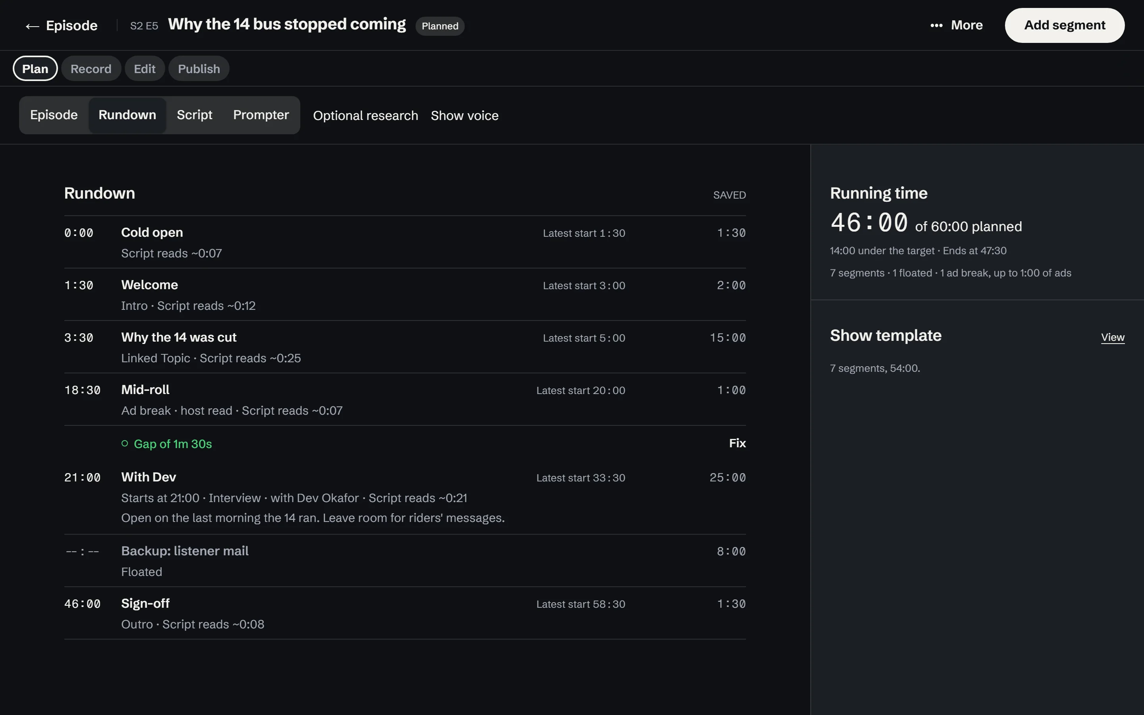Click the 18:30 start time of Mid-roll

point(82,390)
